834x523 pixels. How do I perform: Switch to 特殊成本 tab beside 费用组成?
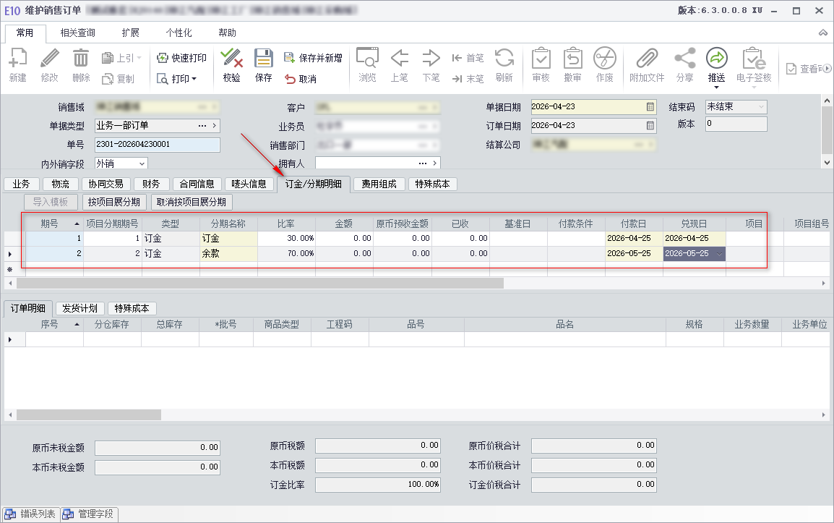coord(432,184)
